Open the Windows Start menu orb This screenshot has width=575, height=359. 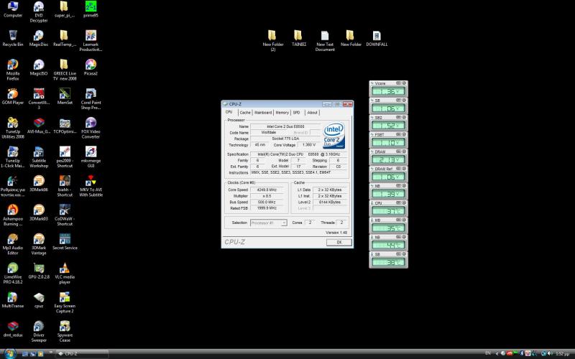[x=10, y=354]
